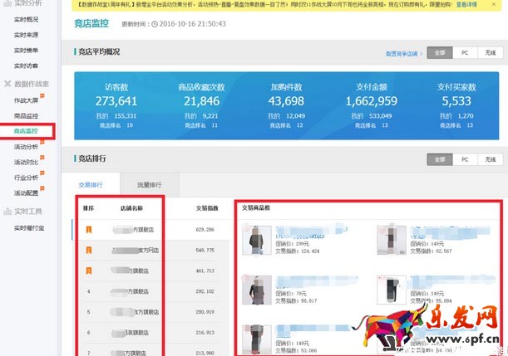
Task: Switch to the 流量排行 tab
Action: coord(148,184)
